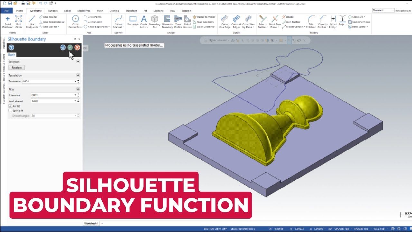The image size is (412, 232).
Task: Click the Silhouette Boundary ribbon icon
Action: pyautogui.click(x=167, y=22)
